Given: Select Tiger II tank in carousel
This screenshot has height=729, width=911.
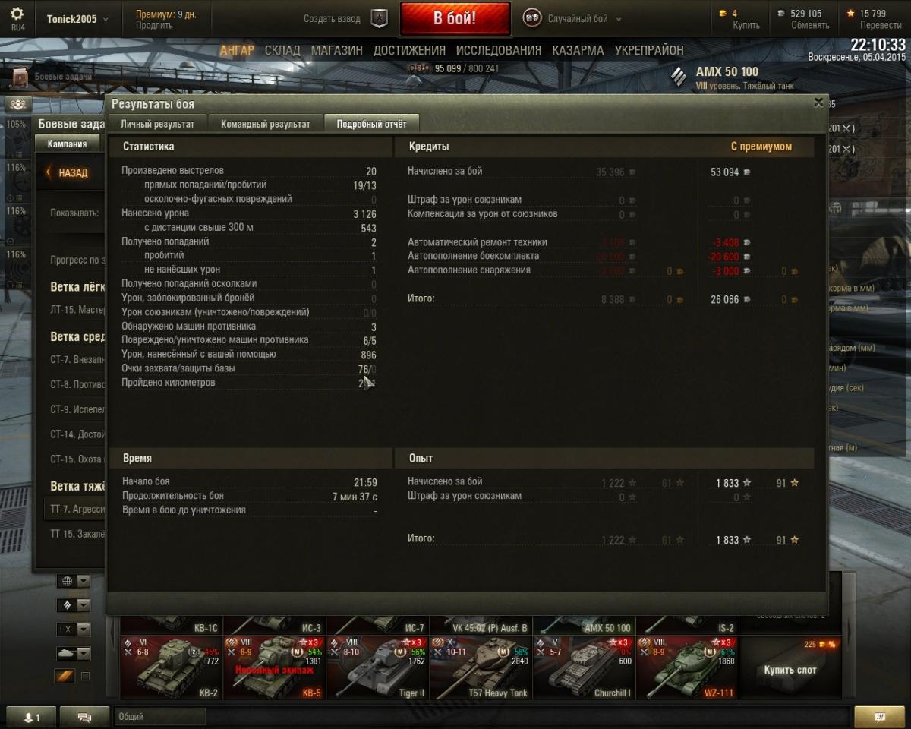Looking at the screenshot, I should point(377,668).
